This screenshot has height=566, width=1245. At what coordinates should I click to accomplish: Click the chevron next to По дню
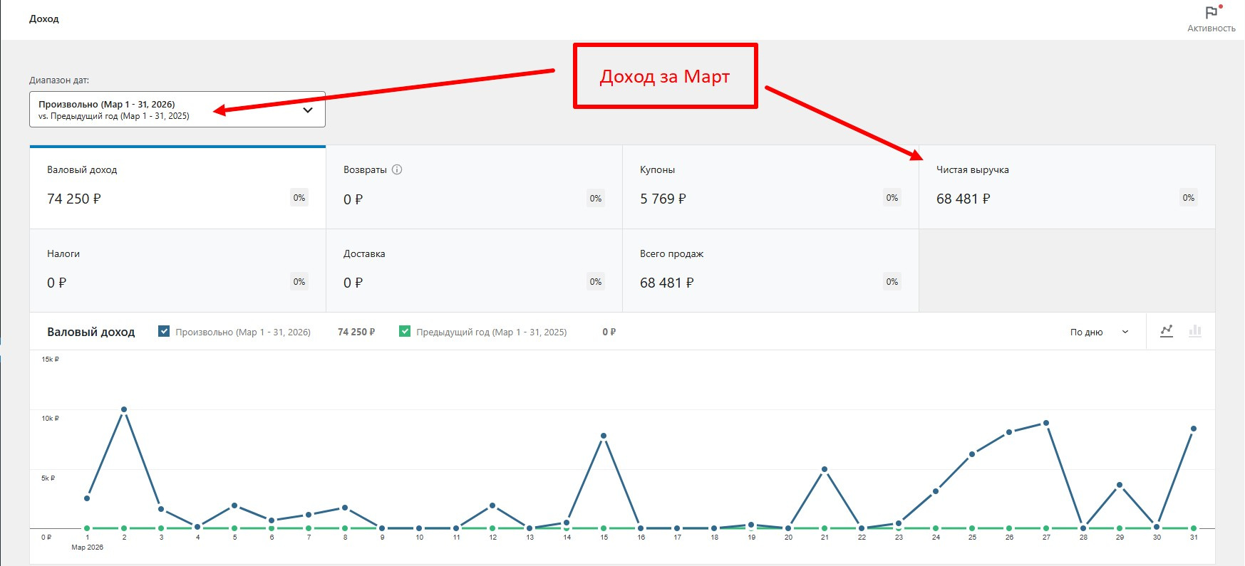[x=1125, y=332]
